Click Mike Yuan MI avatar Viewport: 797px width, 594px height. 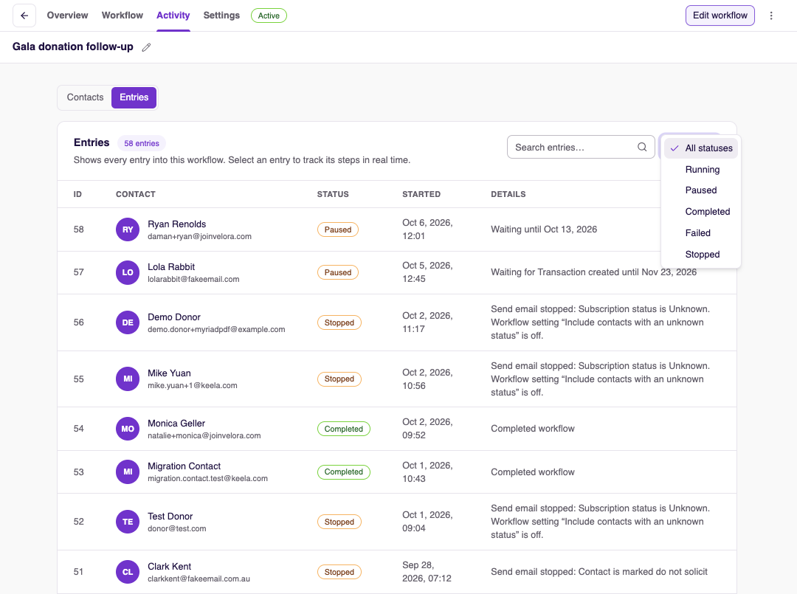(x=128, y=379)
